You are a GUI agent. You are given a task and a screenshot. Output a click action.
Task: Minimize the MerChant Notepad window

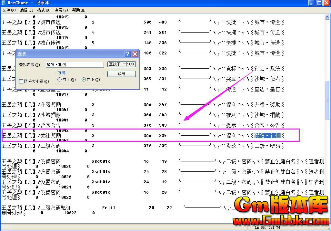pos(312,3)
